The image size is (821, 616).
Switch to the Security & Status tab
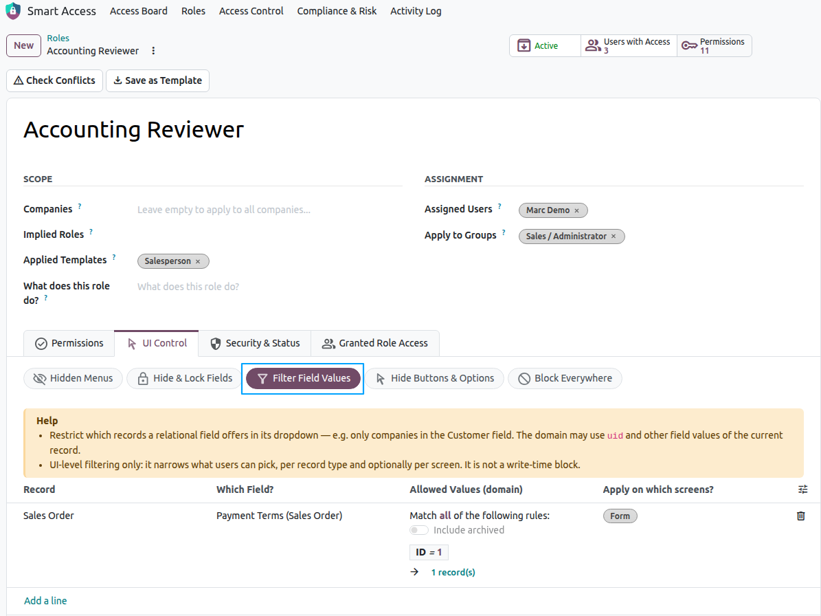coord(255,343)
